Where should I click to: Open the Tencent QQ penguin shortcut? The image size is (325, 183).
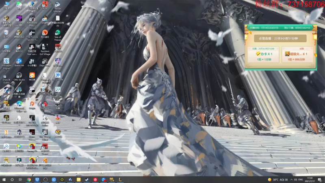click(x=19, y=48)
